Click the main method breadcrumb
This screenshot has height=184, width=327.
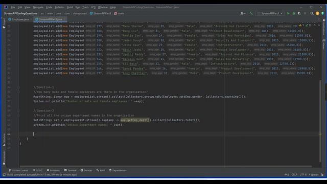click(119, 13)
